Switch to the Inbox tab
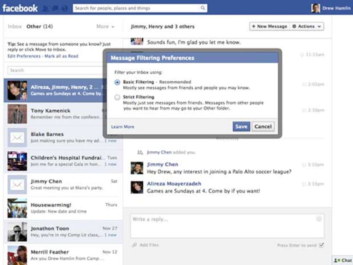 tap(15, 26)
